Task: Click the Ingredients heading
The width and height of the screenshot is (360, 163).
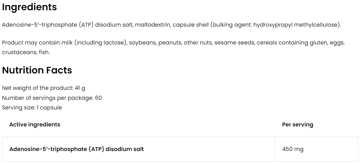Action: pyautogui.click(x=29, y=7)
